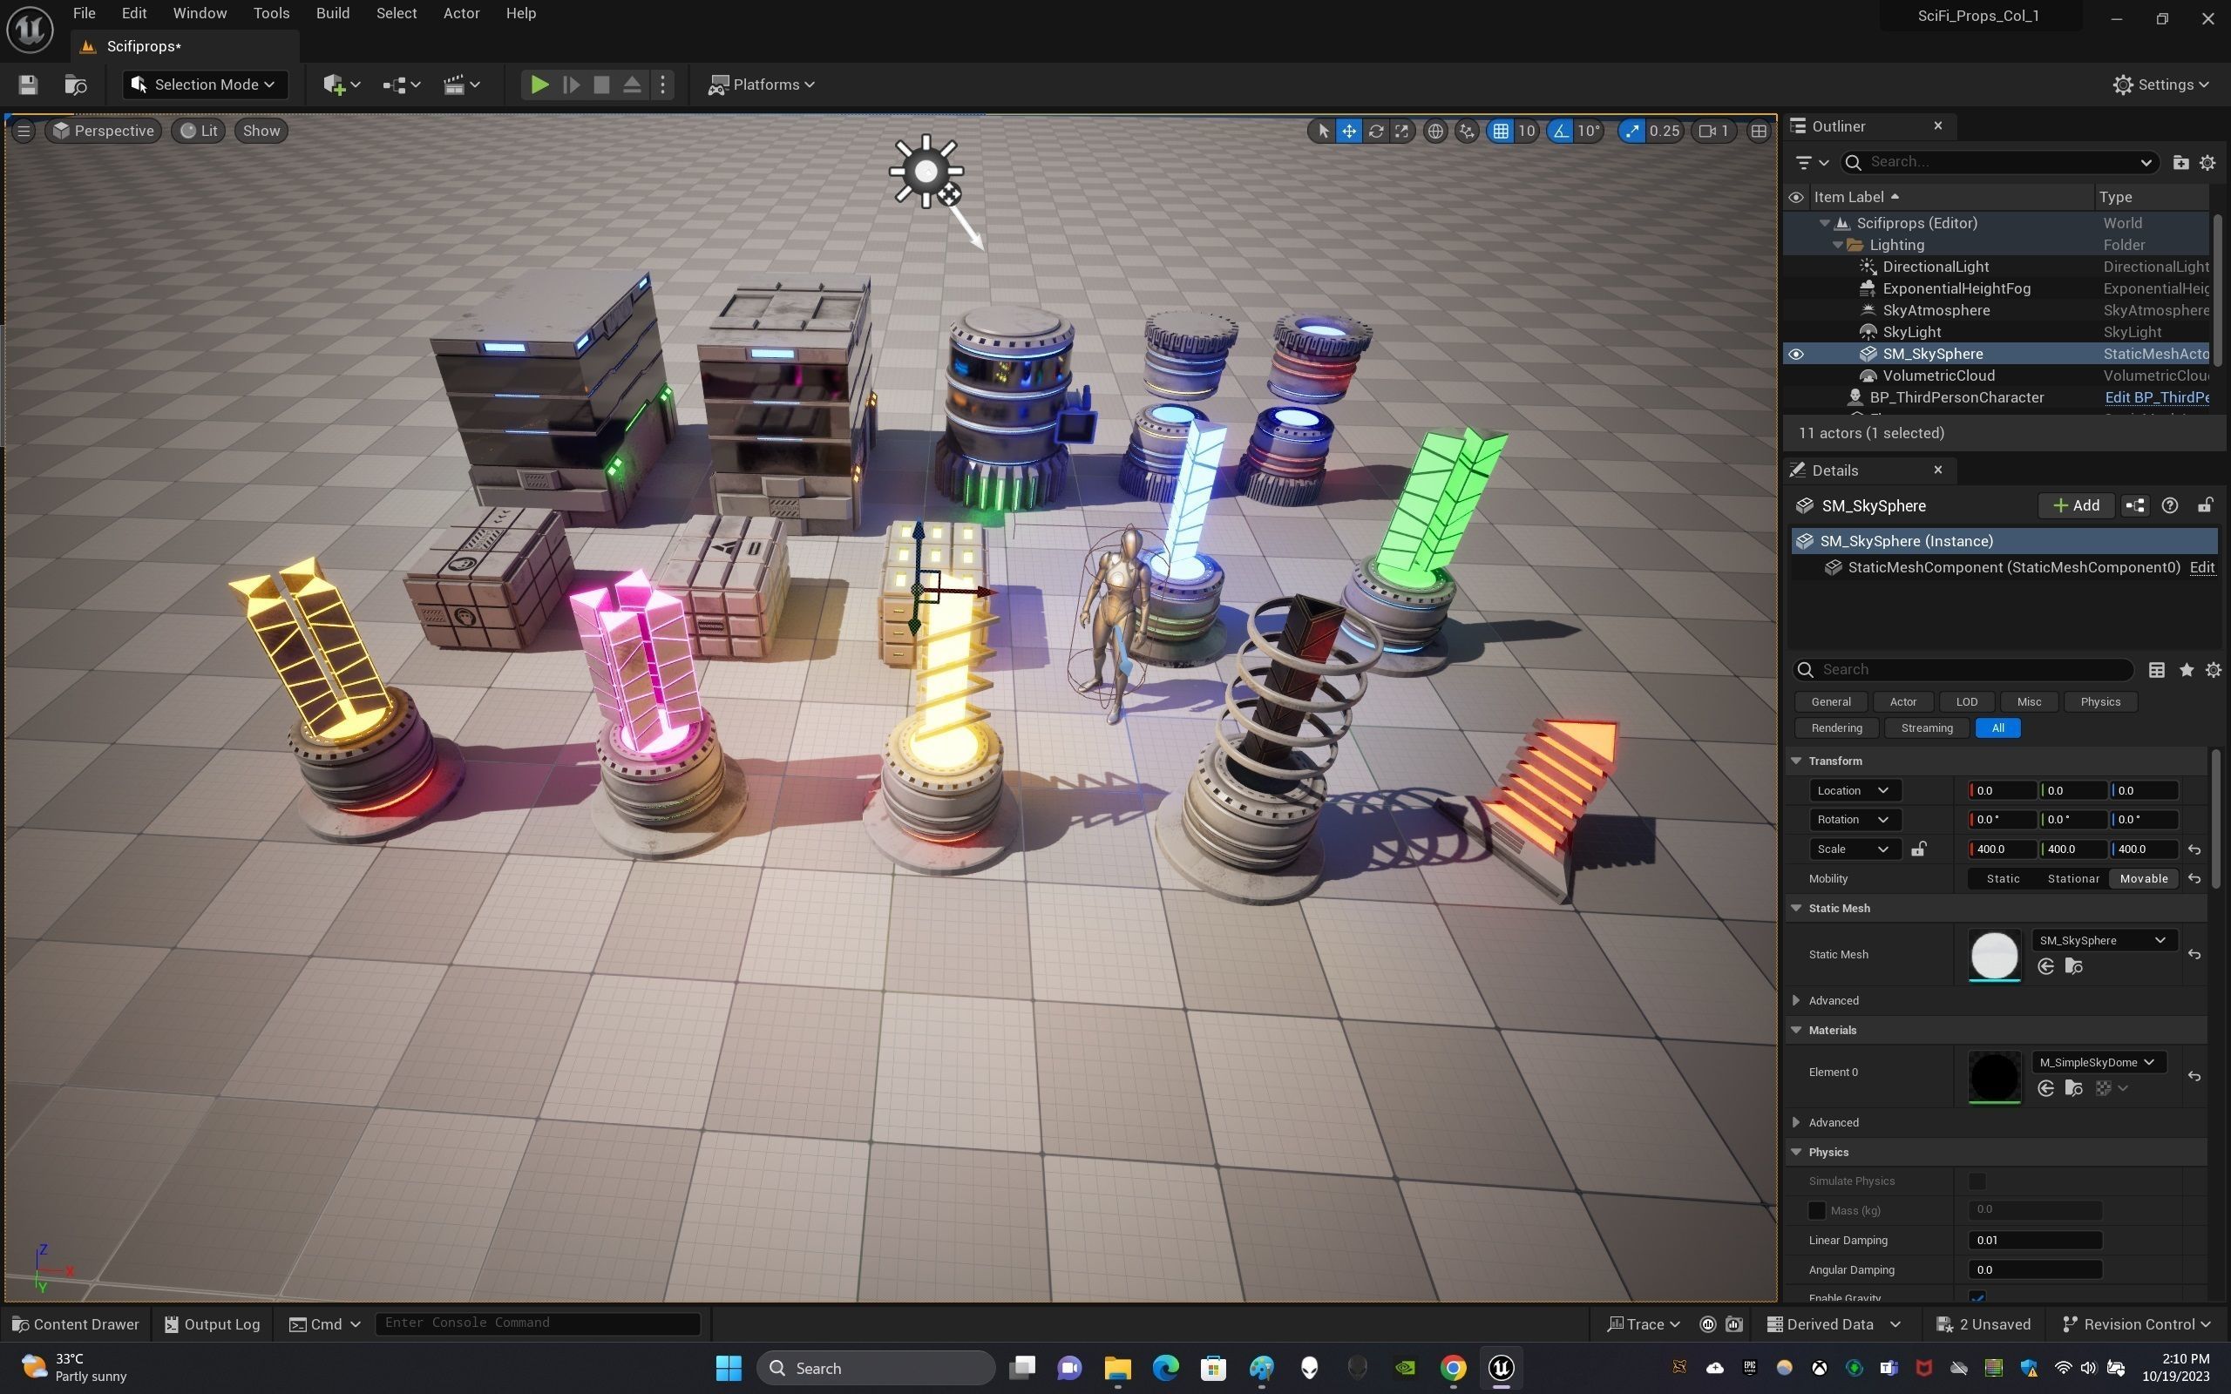Open the Build menu
Viewport: 2231px width, 1394px height.
[332, 13]
